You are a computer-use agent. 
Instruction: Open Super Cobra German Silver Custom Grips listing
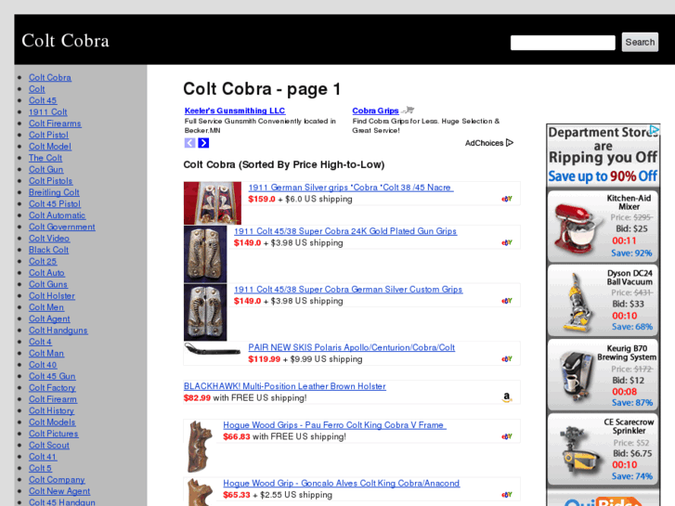348,289
